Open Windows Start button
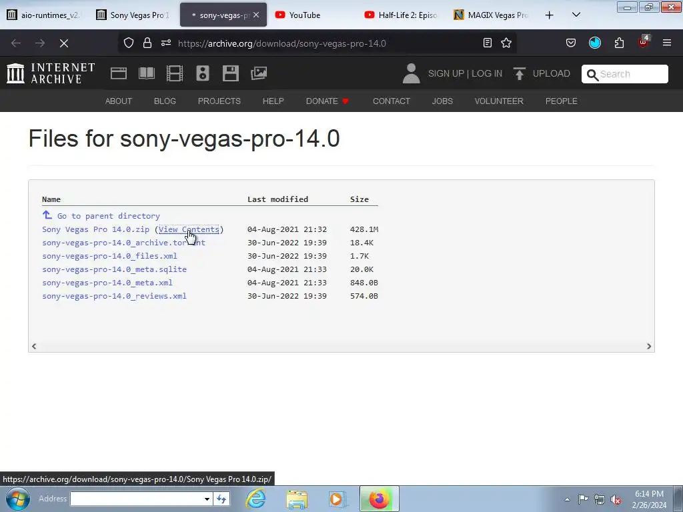The image size is (683, 512). click(17, 499)
